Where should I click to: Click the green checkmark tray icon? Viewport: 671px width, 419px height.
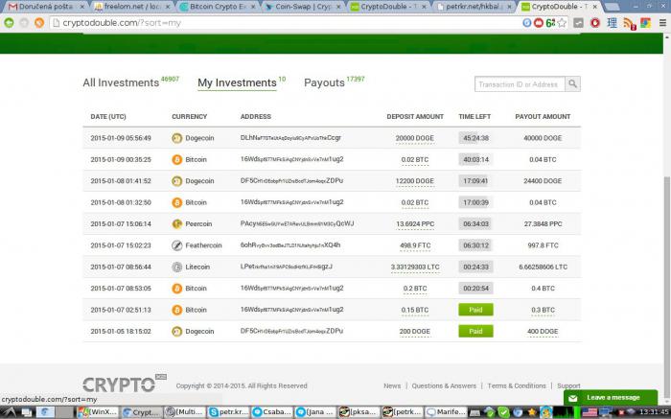tap(503, 412)
